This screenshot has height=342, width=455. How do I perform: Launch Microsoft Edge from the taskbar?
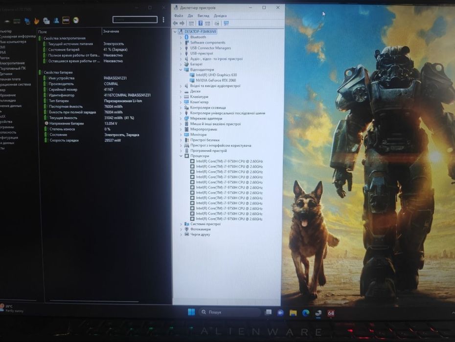click(306, 313)
